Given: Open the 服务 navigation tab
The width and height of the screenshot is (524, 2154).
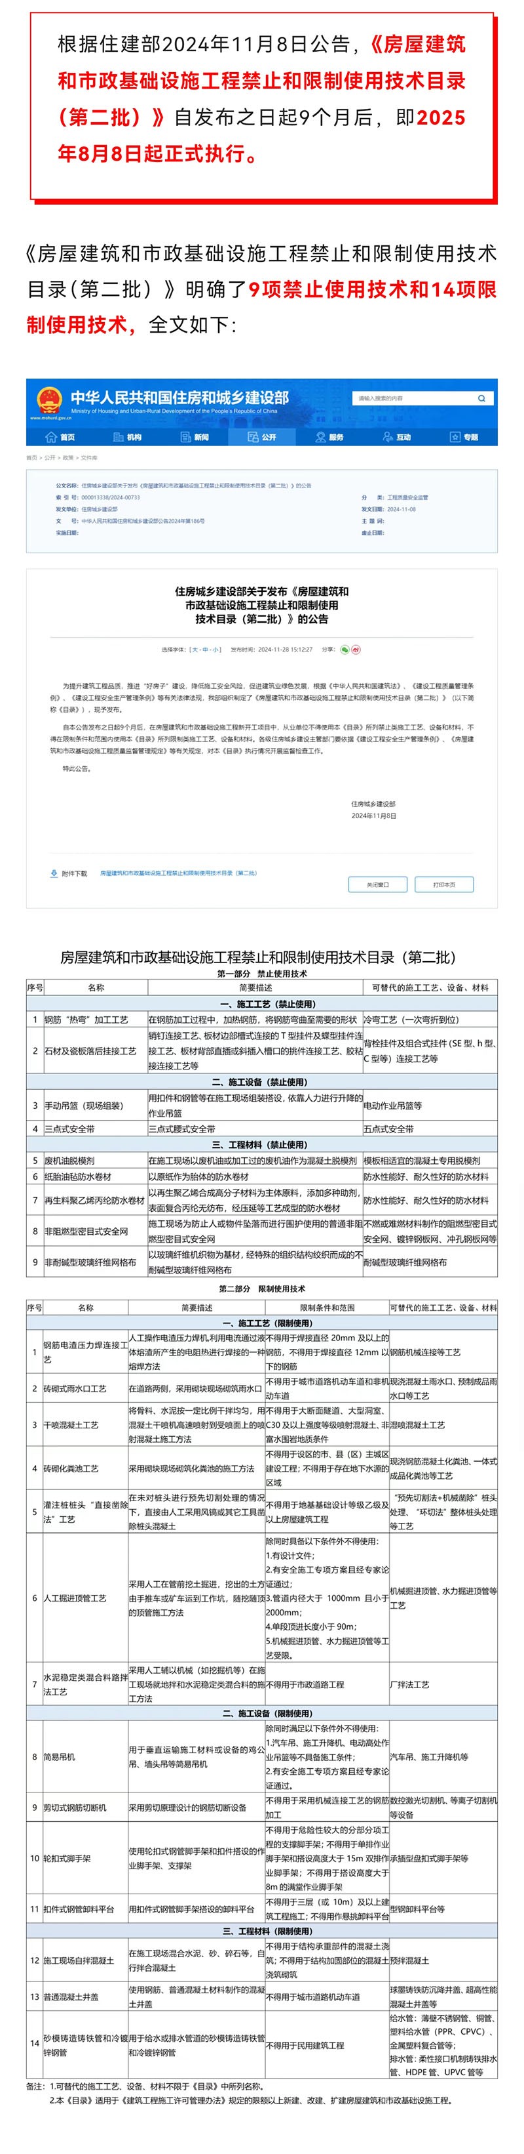Looking at the screenshot, I should (329, 438).
